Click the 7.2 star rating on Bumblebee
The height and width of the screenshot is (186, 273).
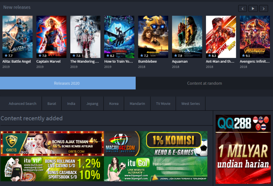144,56
